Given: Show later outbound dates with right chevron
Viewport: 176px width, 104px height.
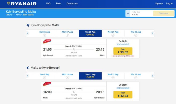Looking at the screenshot, I should (153, 33).
